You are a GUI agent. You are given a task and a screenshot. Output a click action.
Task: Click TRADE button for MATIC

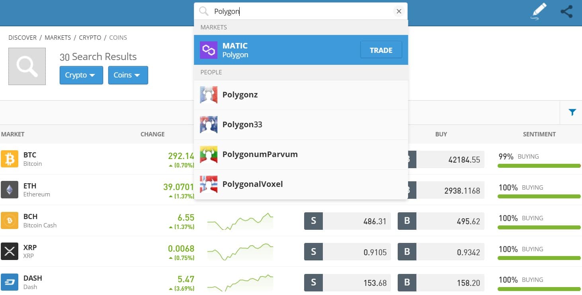pyautogui.click(x=381, y=50)
